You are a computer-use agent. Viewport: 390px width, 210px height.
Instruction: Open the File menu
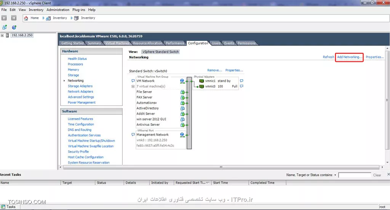point(4,10)
